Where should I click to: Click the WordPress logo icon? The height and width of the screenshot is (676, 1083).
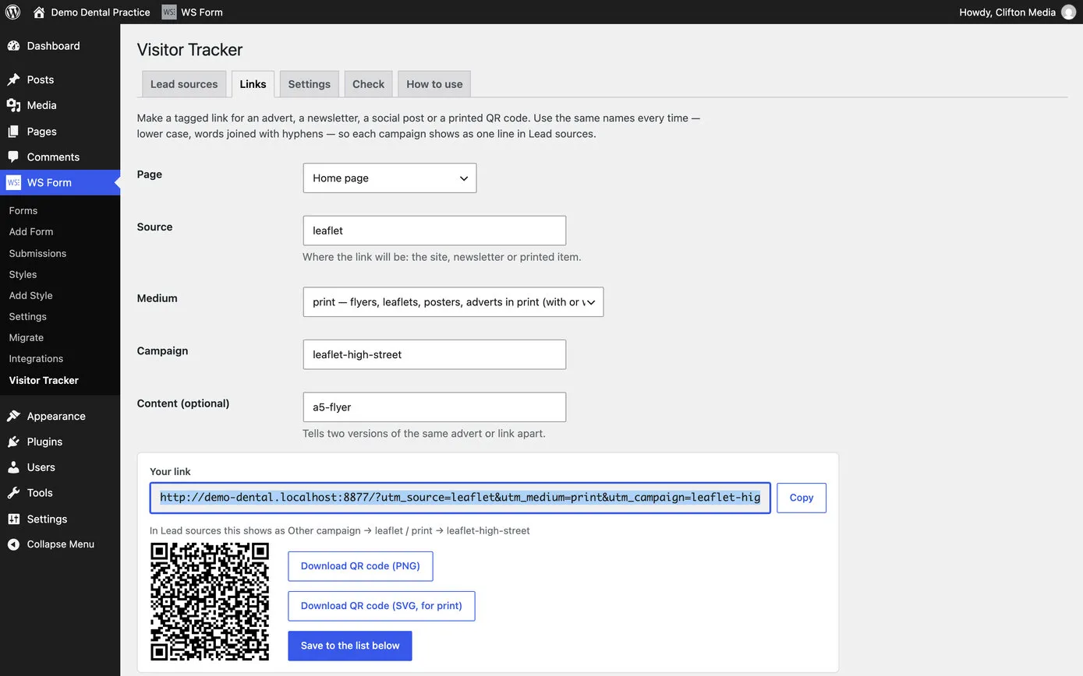click(x=12, y=12)
